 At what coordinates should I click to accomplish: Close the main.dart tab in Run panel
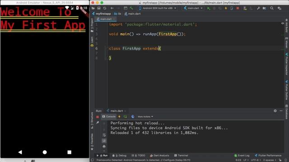click(x=126, y=111)
